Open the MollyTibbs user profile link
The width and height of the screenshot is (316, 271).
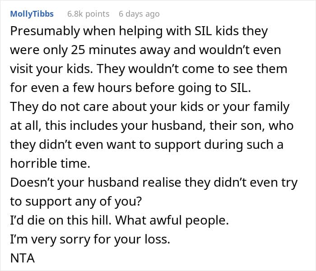32,14
